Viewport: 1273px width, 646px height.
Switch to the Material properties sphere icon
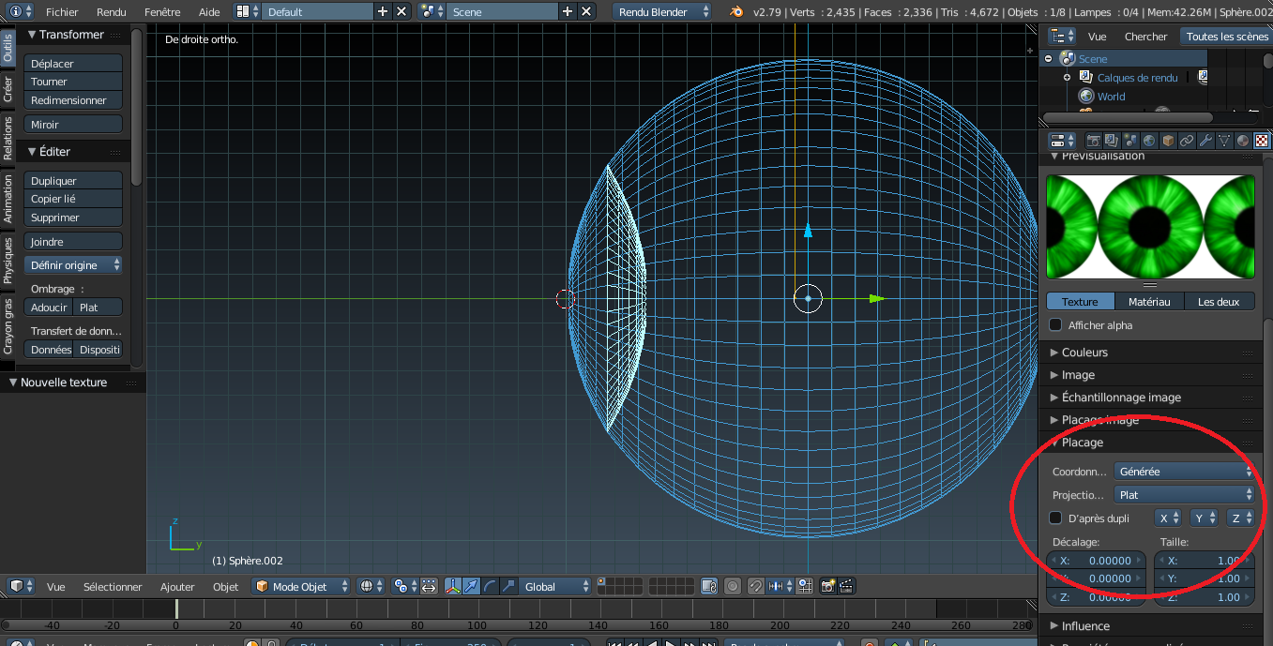[1243, 141]
